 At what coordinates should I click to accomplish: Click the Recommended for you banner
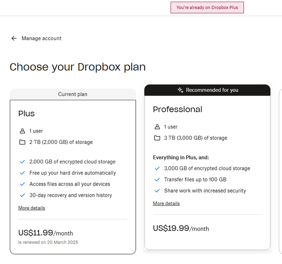212,90
